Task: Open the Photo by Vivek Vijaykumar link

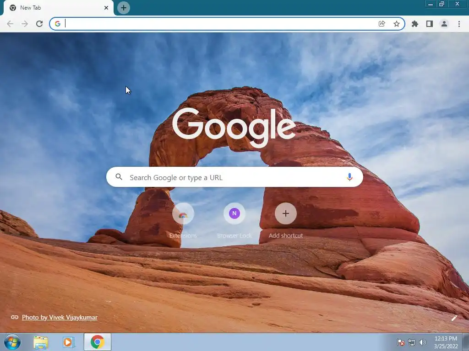Action: (x=60, y=317)
